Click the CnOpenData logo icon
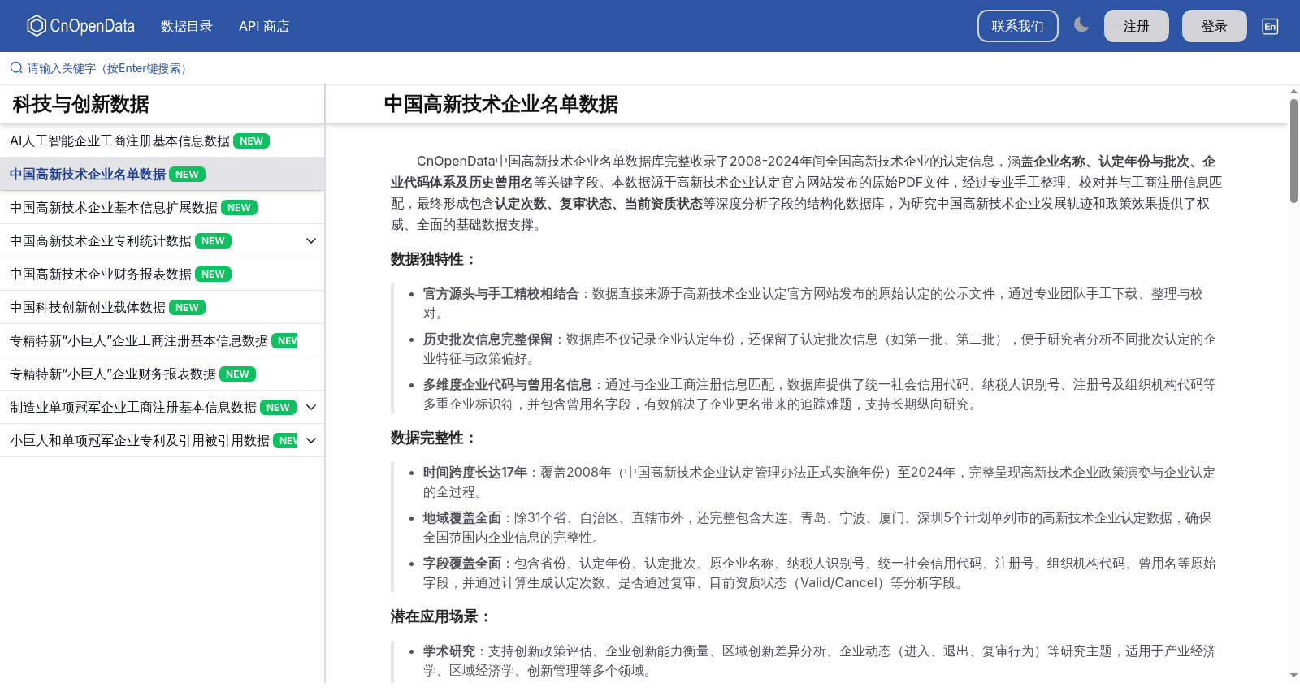This screenshot has width=1300, height=696. [37, 26]
